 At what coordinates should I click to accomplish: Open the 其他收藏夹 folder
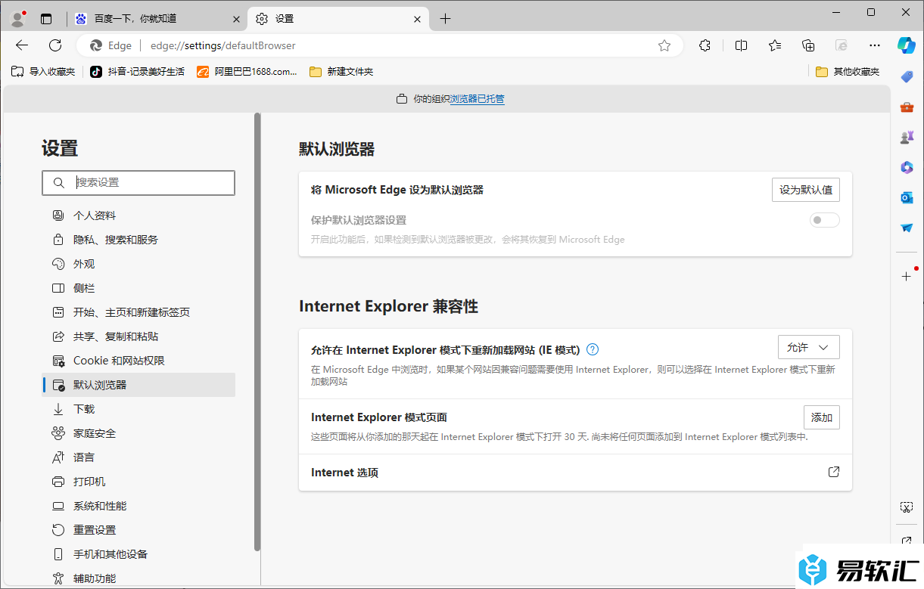[848, 72]
